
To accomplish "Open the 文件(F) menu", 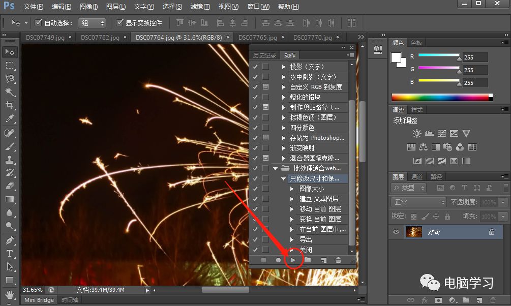I will click(x=34, y=7).
